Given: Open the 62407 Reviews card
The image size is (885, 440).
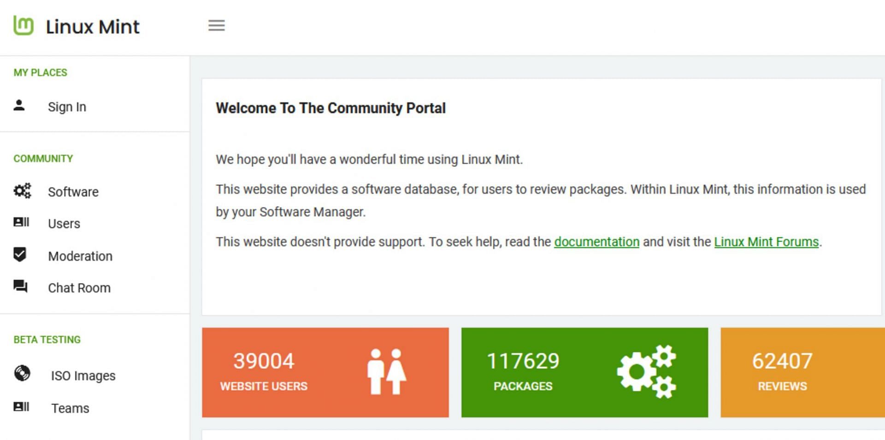Looking at the screenshot, I should (x=802, y=372).
